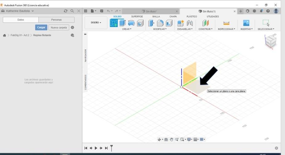Search in the data panel
285x155 pixels.
(x=72, y=11)
